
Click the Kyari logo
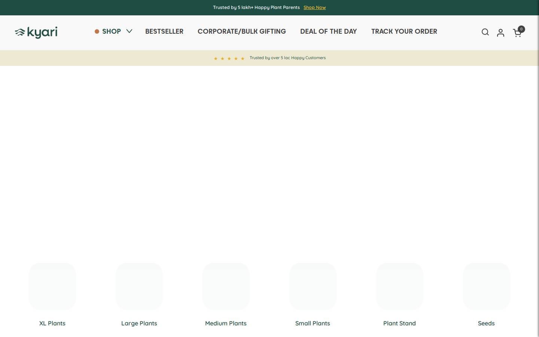(36, 32)
